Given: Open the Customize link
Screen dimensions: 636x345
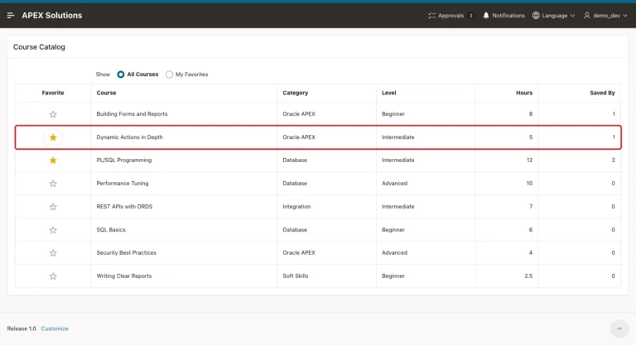Looking at the screenshot, I should pos(55,328).
